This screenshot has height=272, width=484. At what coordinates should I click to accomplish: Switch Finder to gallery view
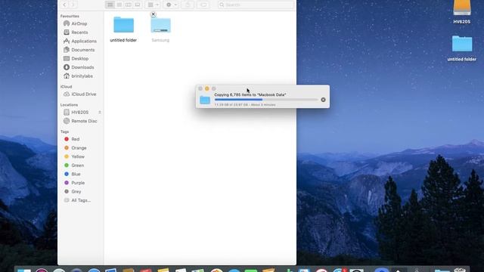[x=138, y=5]
